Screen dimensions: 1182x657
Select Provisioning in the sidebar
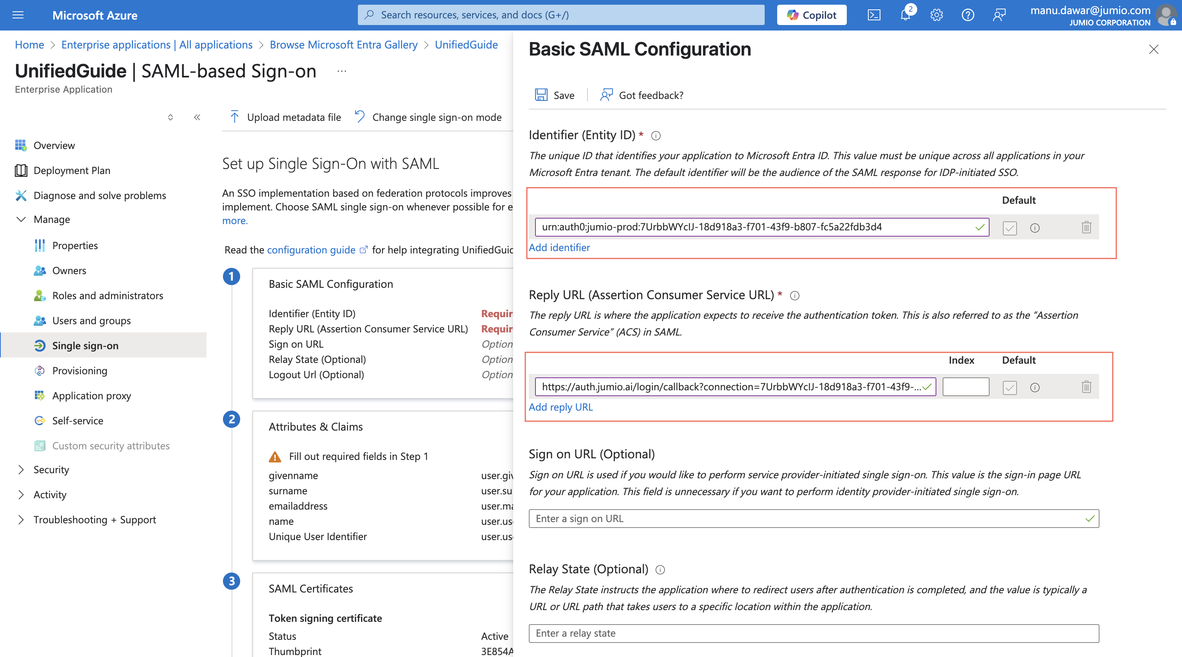79,370
